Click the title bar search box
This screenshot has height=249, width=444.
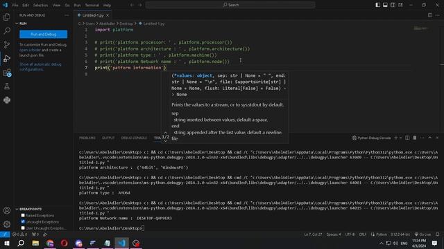click(230, 5)
